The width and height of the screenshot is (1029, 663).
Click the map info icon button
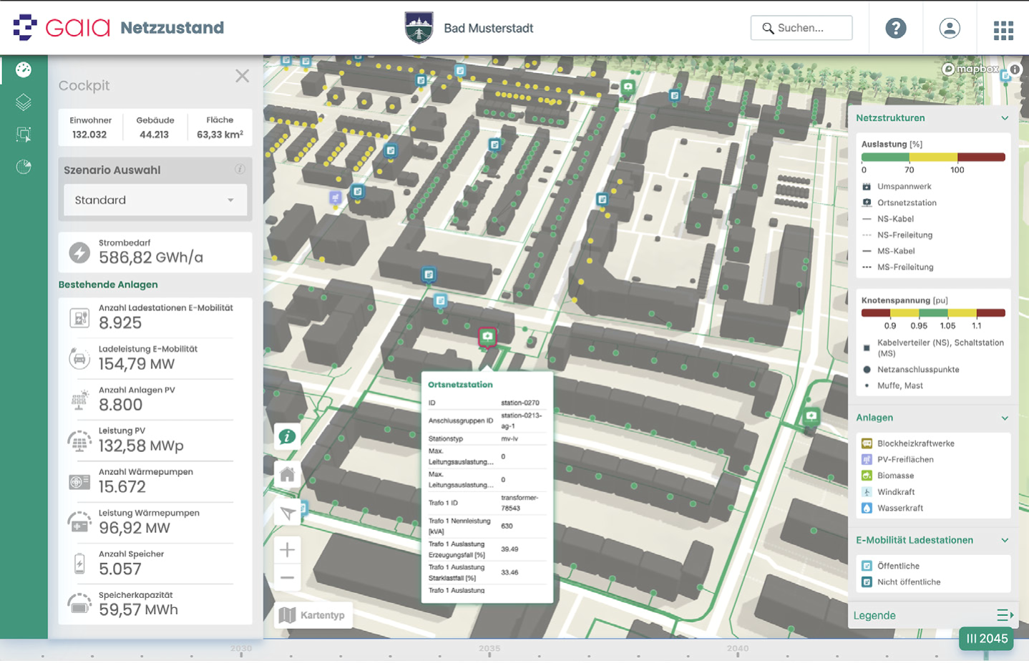(288, 436)
